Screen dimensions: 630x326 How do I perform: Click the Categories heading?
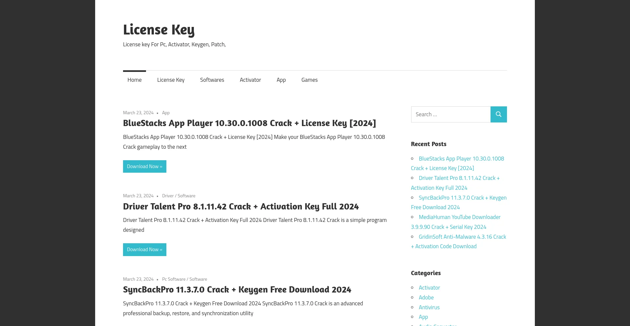click(426, 273)
